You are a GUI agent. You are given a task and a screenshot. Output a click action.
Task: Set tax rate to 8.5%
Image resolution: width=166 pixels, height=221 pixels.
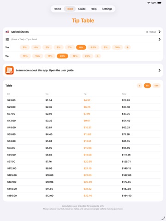point(93,47)
